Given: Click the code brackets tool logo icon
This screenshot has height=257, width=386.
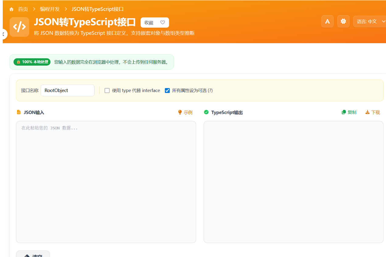Looking at the screenshot, I should [19, 27].
